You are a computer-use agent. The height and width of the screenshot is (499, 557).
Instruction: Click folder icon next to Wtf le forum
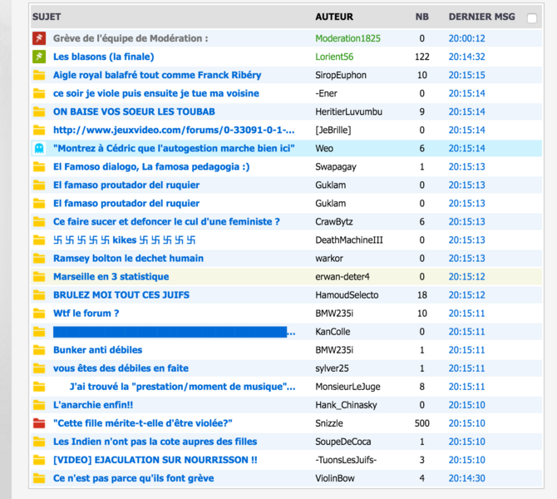(x=38, y=314)
